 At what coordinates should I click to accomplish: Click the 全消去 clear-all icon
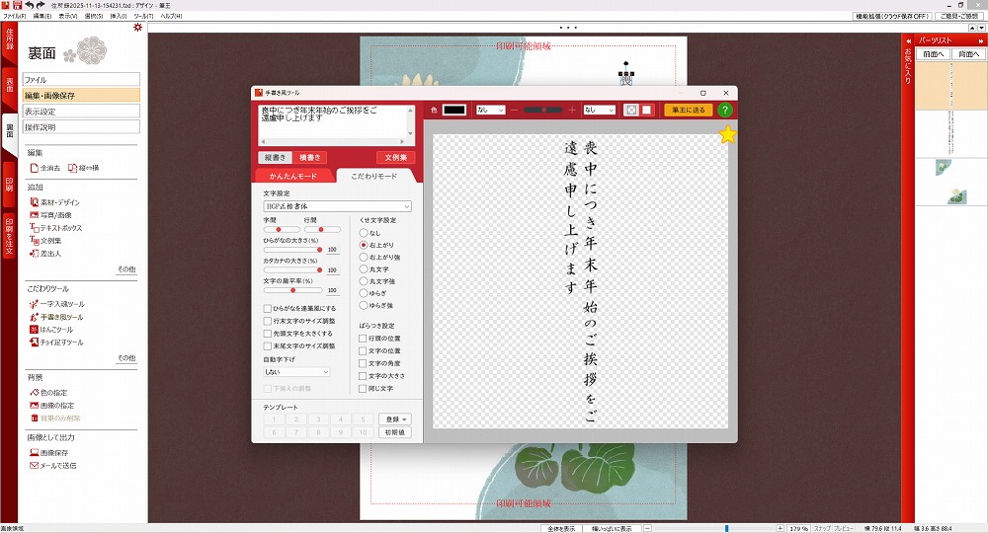[34, 168]
